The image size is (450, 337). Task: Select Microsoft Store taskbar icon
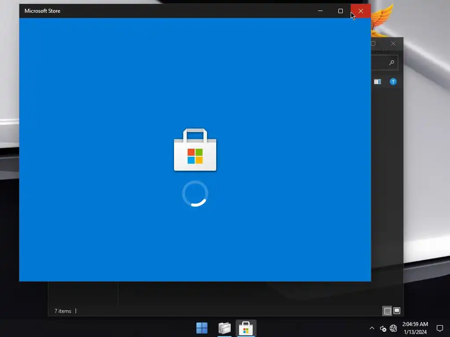[246, 328]
